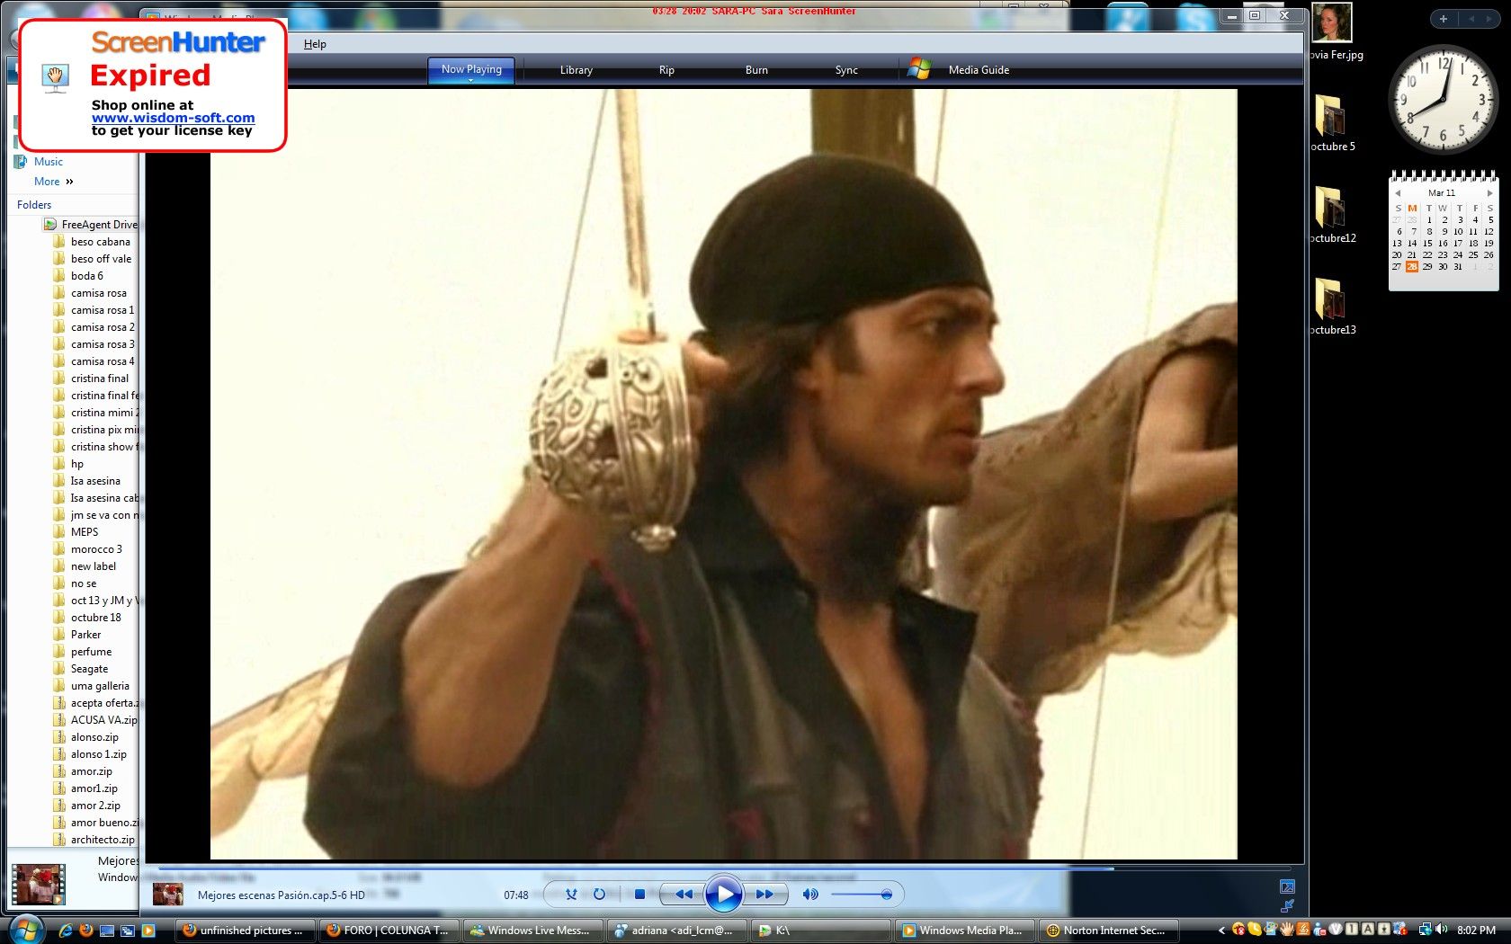Click the seek bar above the controls
Screen dimensions: 1511x944
click(725, 868)
